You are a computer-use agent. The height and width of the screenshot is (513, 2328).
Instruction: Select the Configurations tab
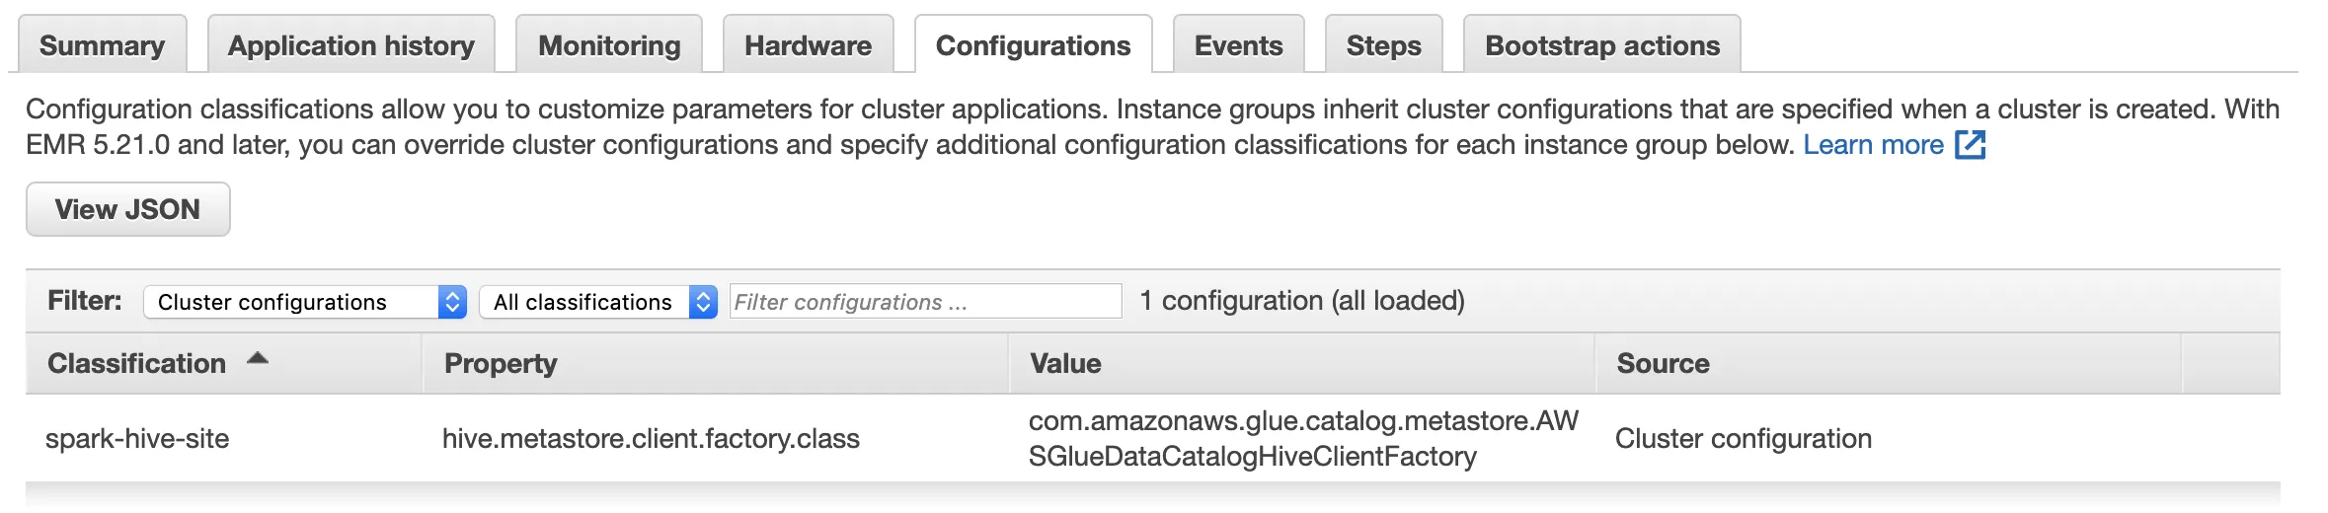[x=1033, y=45]
